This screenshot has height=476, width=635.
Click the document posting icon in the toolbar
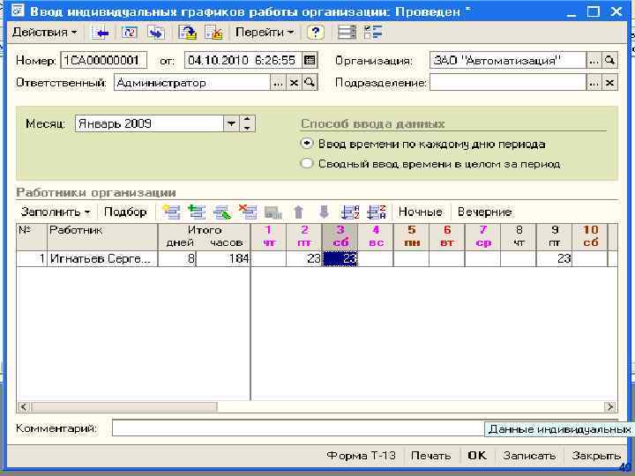click(x=187, y=33)
